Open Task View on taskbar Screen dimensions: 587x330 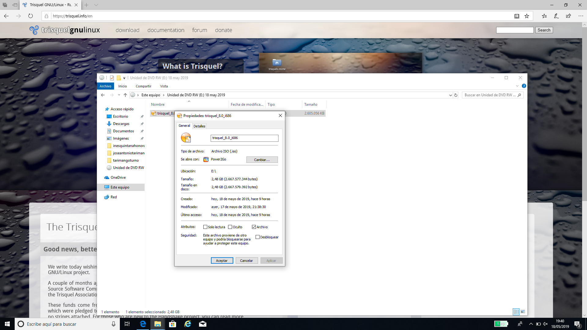point(127,324)
